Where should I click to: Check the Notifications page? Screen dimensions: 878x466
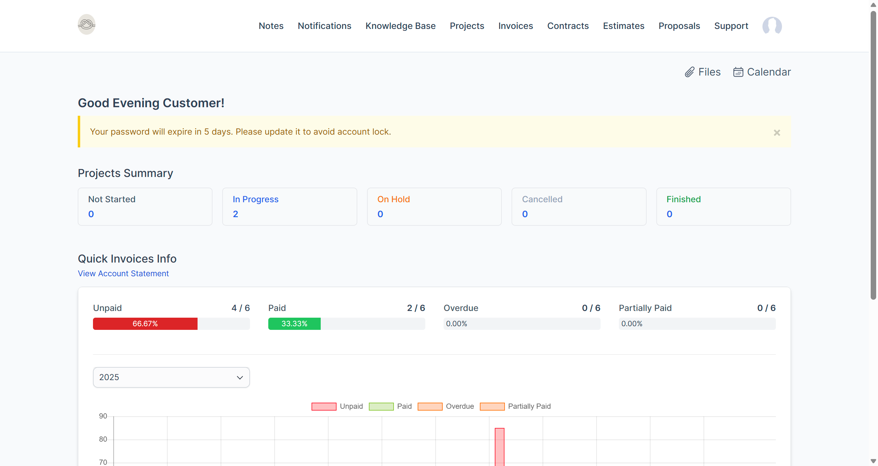point(324,26)
